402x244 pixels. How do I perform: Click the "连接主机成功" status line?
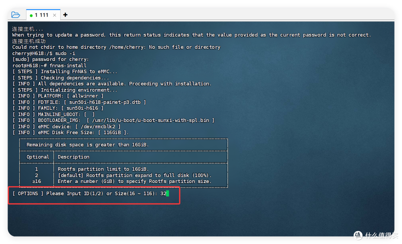coord(29,41)
